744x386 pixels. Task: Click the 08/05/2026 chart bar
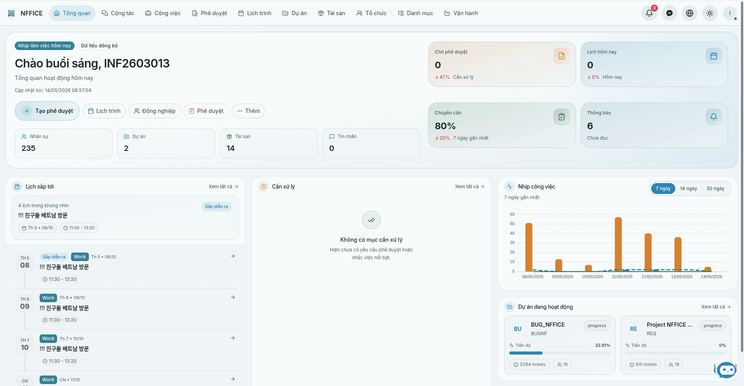529,247
